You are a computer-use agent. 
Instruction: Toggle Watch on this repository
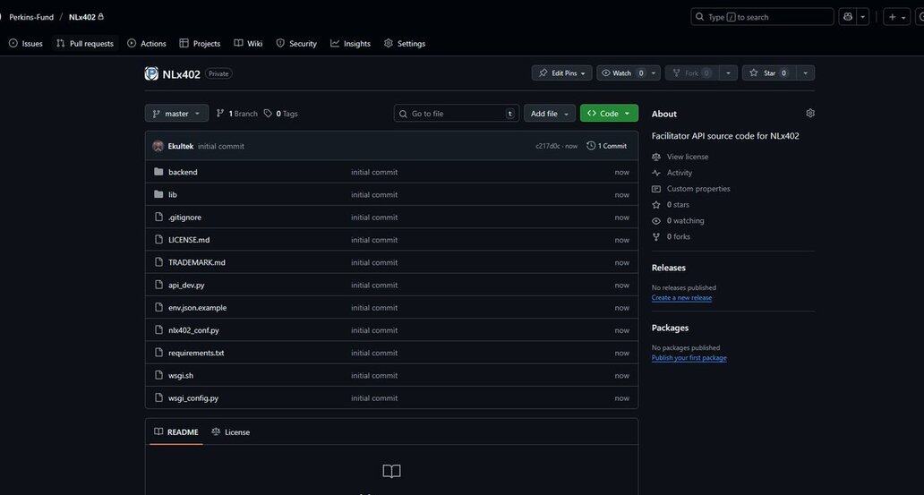621,73
